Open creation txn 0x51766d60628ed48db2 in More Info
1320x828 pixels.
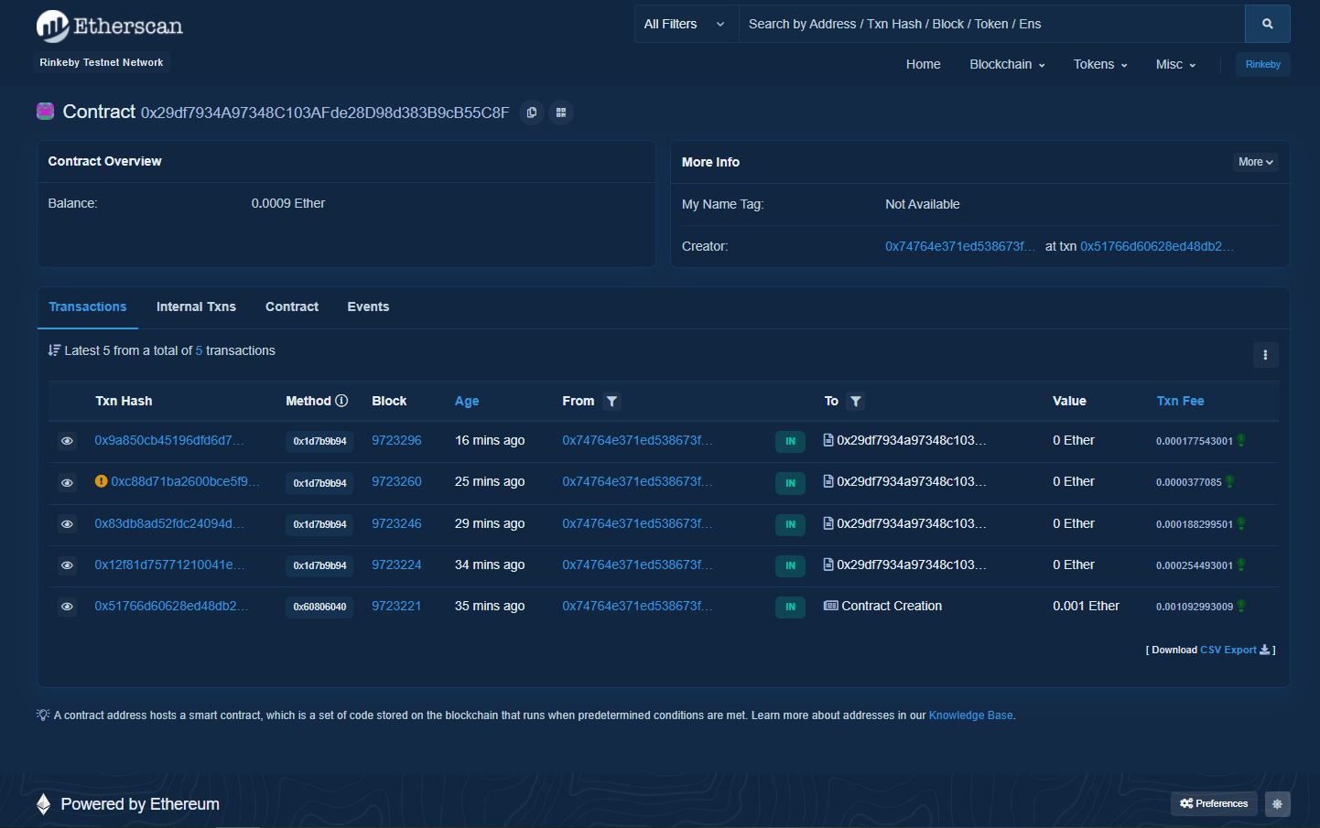click(1157, 246)
